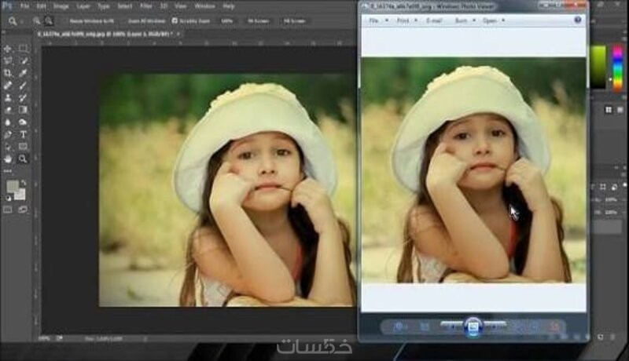Click Actual Size button in Photo Viewer
This screenshot has height=361, width=629.
coord(425,327)
